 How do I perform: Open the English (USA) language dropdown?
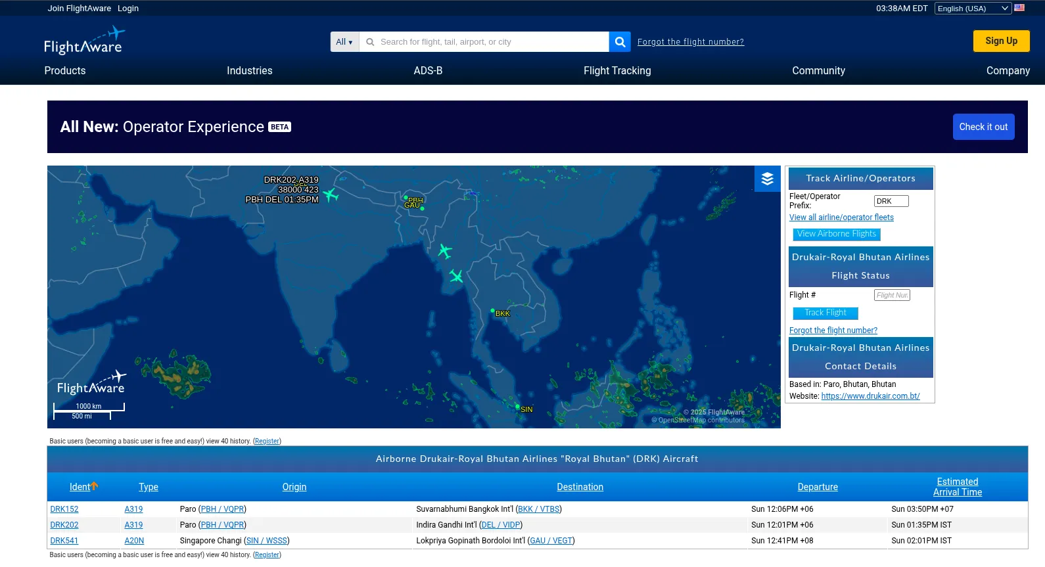pos(973,9)
